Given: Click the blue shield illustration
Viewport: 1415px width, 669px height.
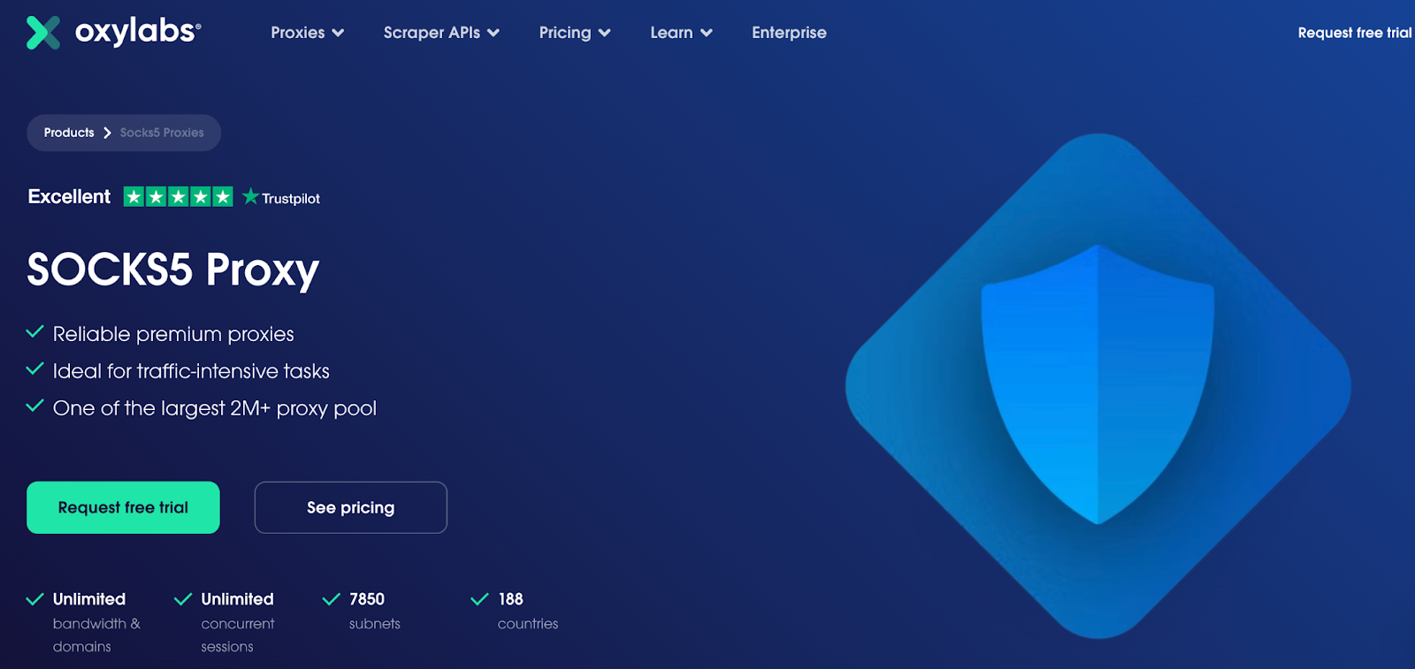Looking at the screenshot, I should click(x=1098, y=385).
